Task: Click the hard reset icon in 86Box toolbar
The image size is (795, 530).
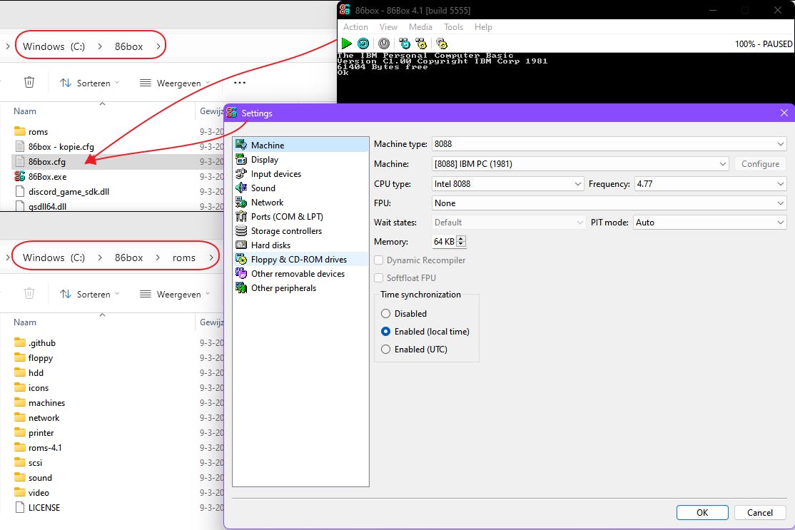Action: click(x=363, y=44)
